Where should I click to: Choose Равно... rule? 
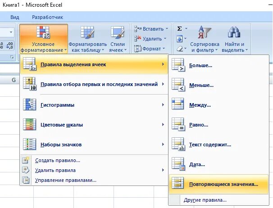point(219,125)
